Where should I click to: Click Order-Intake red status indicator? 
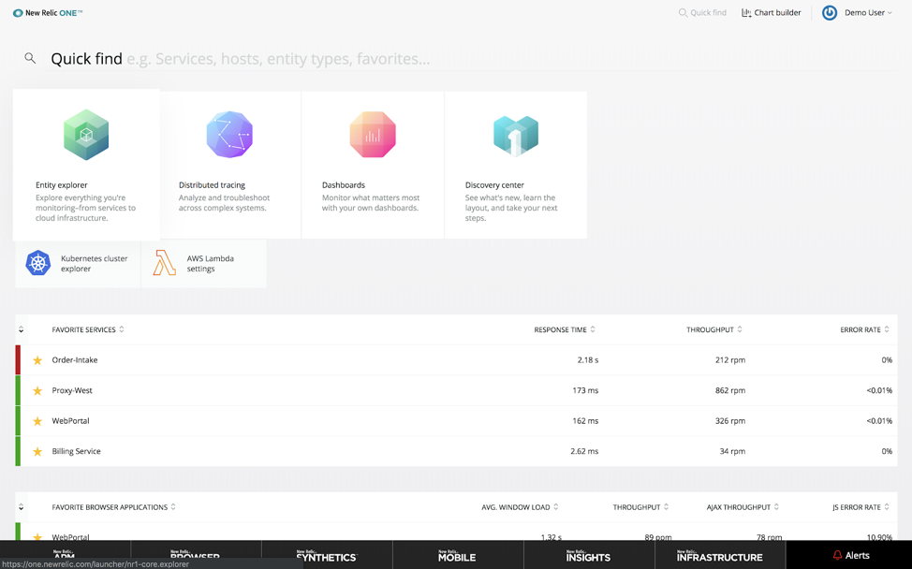18,359
